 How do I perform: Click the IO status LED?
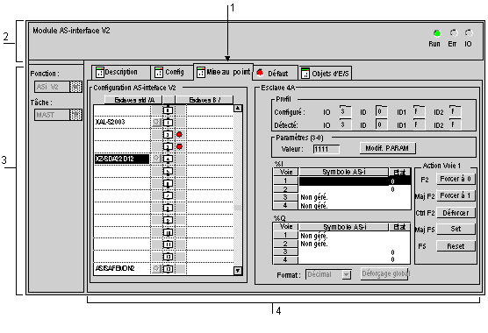469,33
